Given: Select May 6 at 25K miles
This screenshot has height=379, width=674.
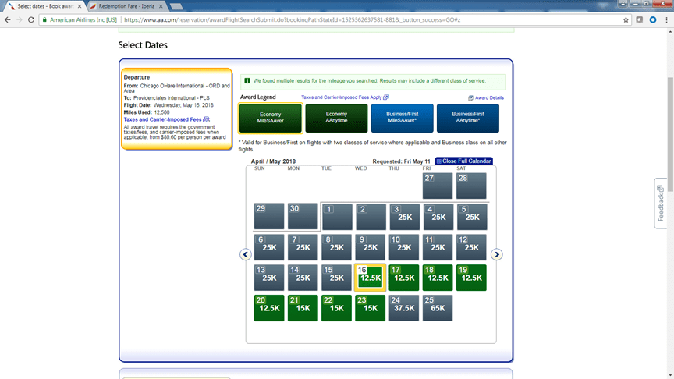Looking at the screenshot, I should (x=269, y=247).
